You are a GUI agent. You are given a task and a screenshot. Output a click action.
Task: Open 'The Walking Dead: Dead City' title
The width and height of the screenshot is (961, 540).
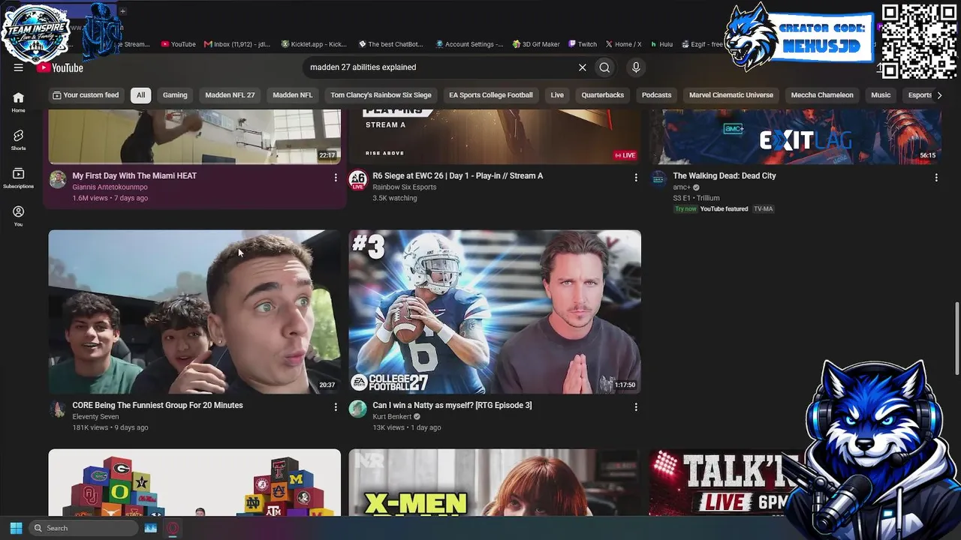click(x=725, y=175)
